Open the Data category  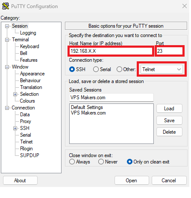[25, 115]
